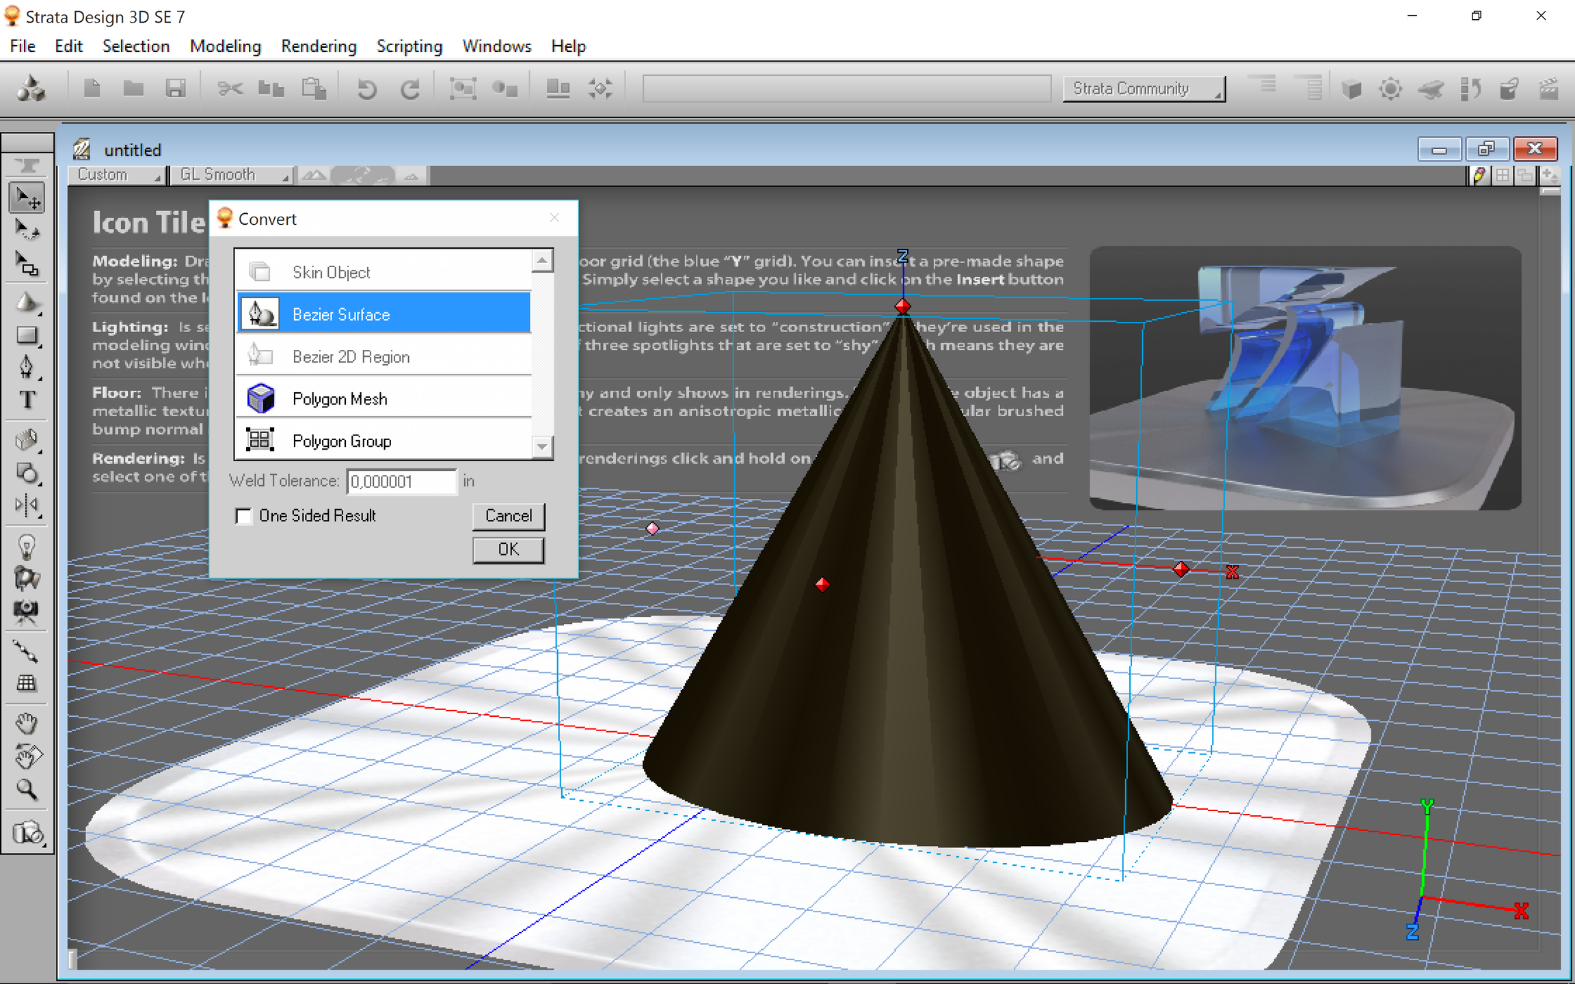Select the Hand pan tool
1575x984 pixels.
pyautogui.click(x=27, y=723)
